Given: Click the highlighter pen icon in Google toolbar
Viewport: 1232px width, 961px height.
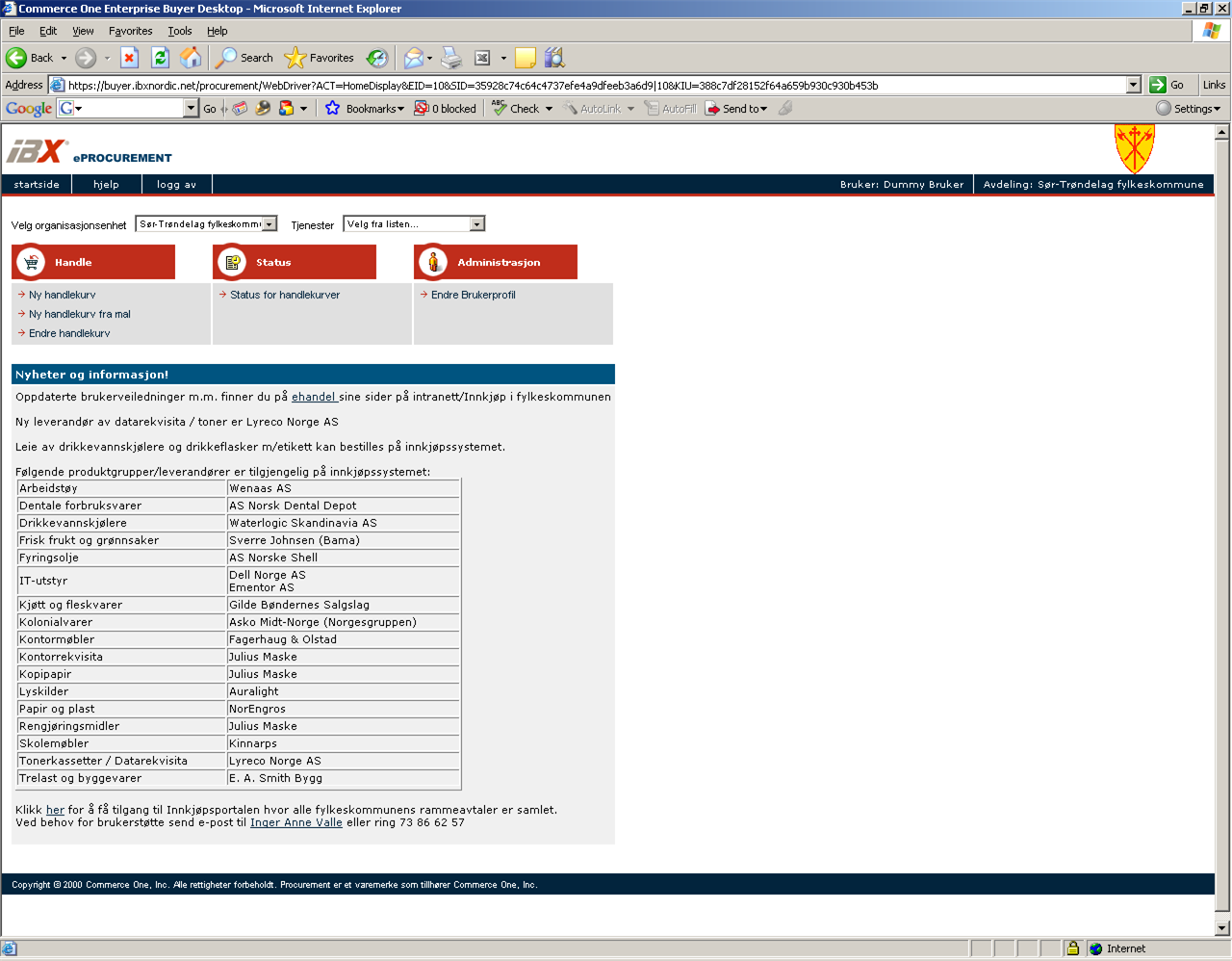Looking at the screenshot, I should coord(785,109).
